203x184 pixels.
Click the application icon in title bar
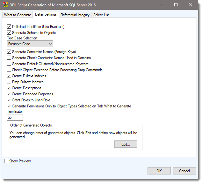click(x=6, y=5)
